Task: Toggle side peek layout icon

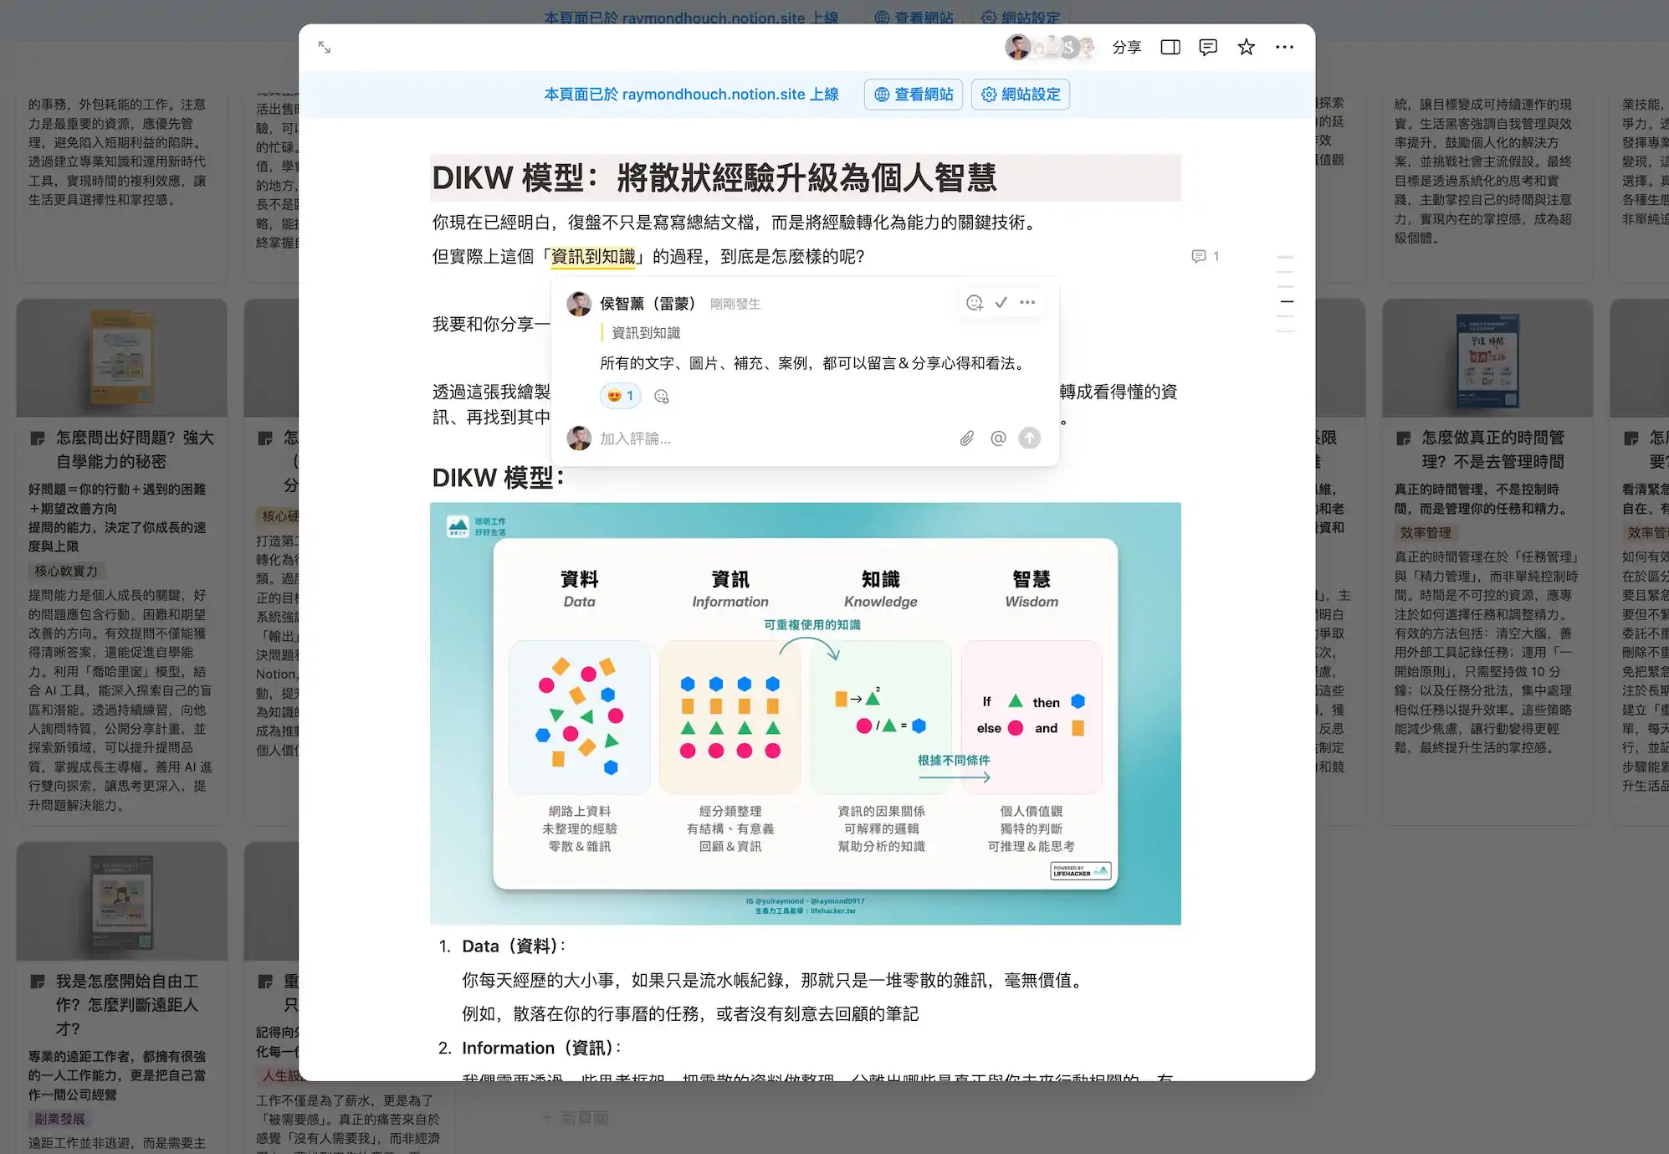Action: point(1170,48)
